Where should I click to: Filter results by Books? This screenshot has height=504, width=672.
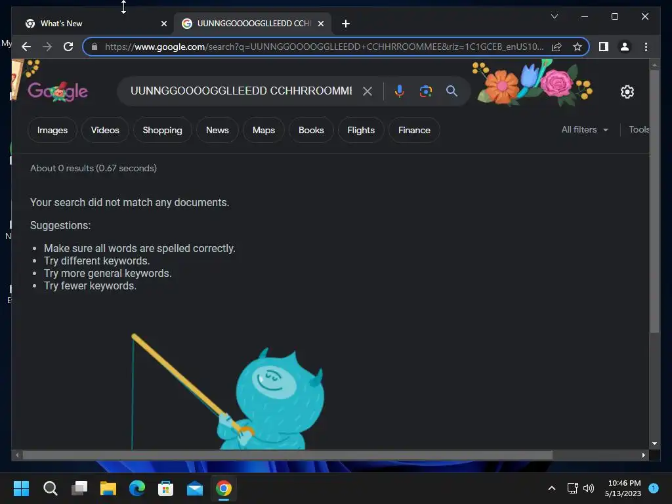(x=311, y=130)
